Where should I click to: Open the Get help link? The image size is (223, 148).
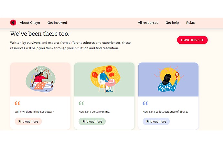click(172, 23)
